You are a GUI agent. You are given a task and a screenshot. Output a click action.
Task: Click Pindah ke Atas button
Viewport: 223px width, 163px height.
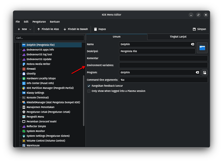(x=48, y=29)
